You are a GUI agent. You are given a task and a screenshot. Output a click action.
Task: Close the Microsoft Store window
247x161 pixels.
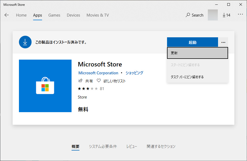click(241, 4)
